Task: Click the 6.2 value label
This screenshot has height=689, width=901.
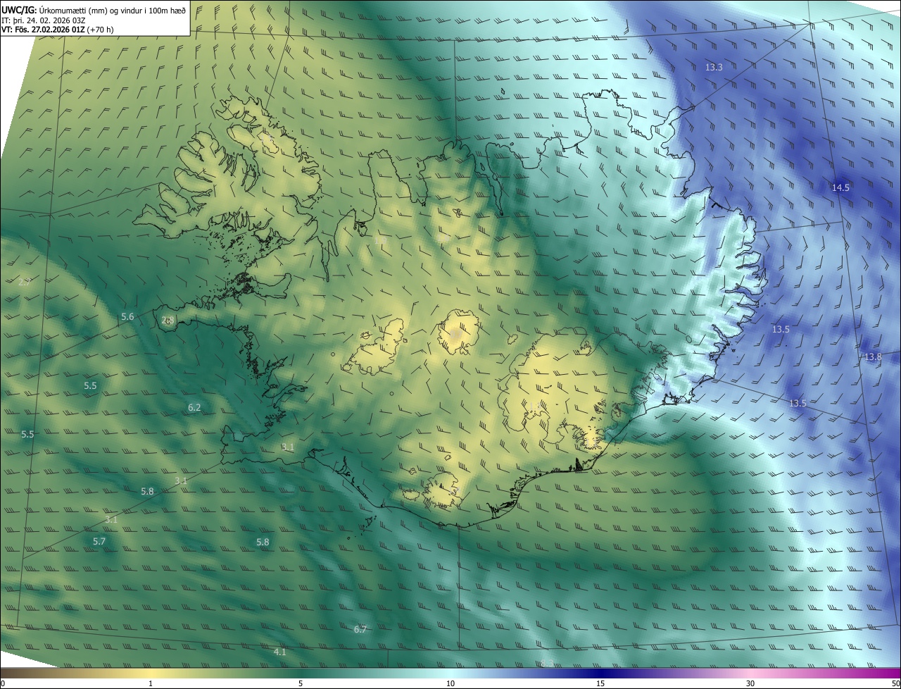Action: [x=194, y=407]
